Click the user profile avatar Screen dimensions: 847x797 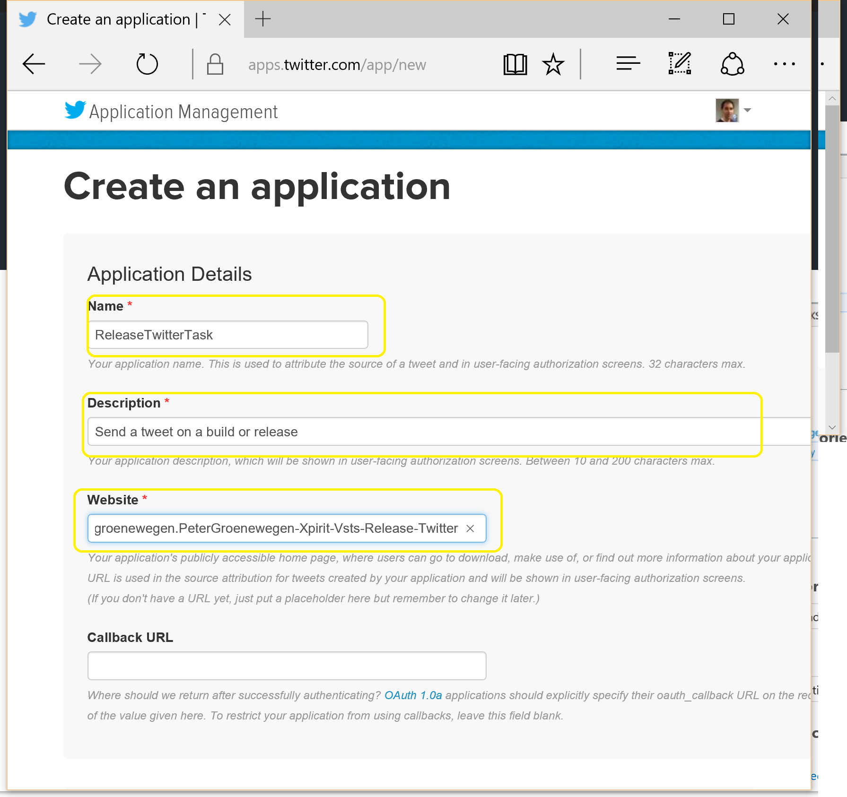pos(727,110)
